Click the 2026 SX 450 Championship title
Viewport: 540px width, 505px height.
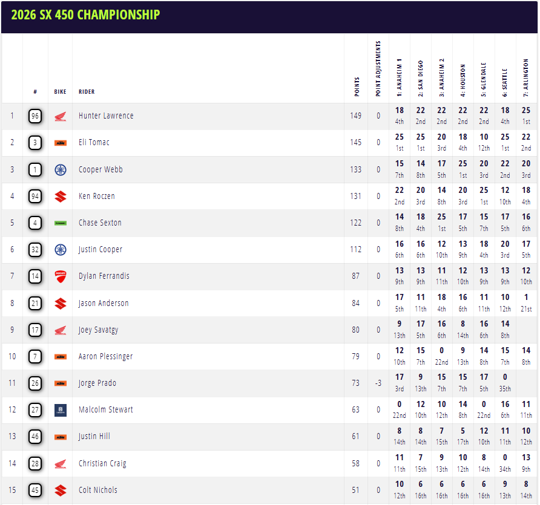(x=85, y=15)
